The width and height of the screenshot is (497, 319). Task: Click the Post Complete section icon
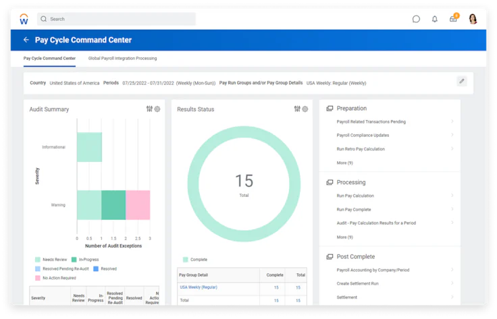pos(330,257)
